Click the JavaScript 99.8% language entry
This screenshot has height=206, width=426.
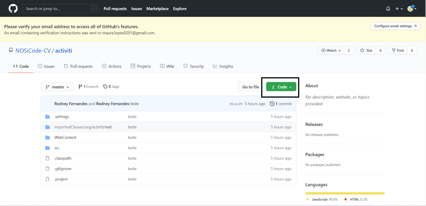pos(322,199)
